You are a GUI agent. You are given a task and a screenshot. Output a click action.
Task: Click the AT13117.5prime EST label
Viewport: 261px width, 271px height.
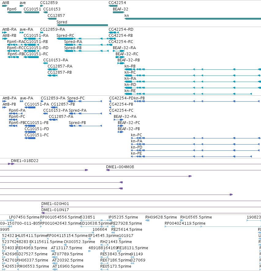(67, 248)
